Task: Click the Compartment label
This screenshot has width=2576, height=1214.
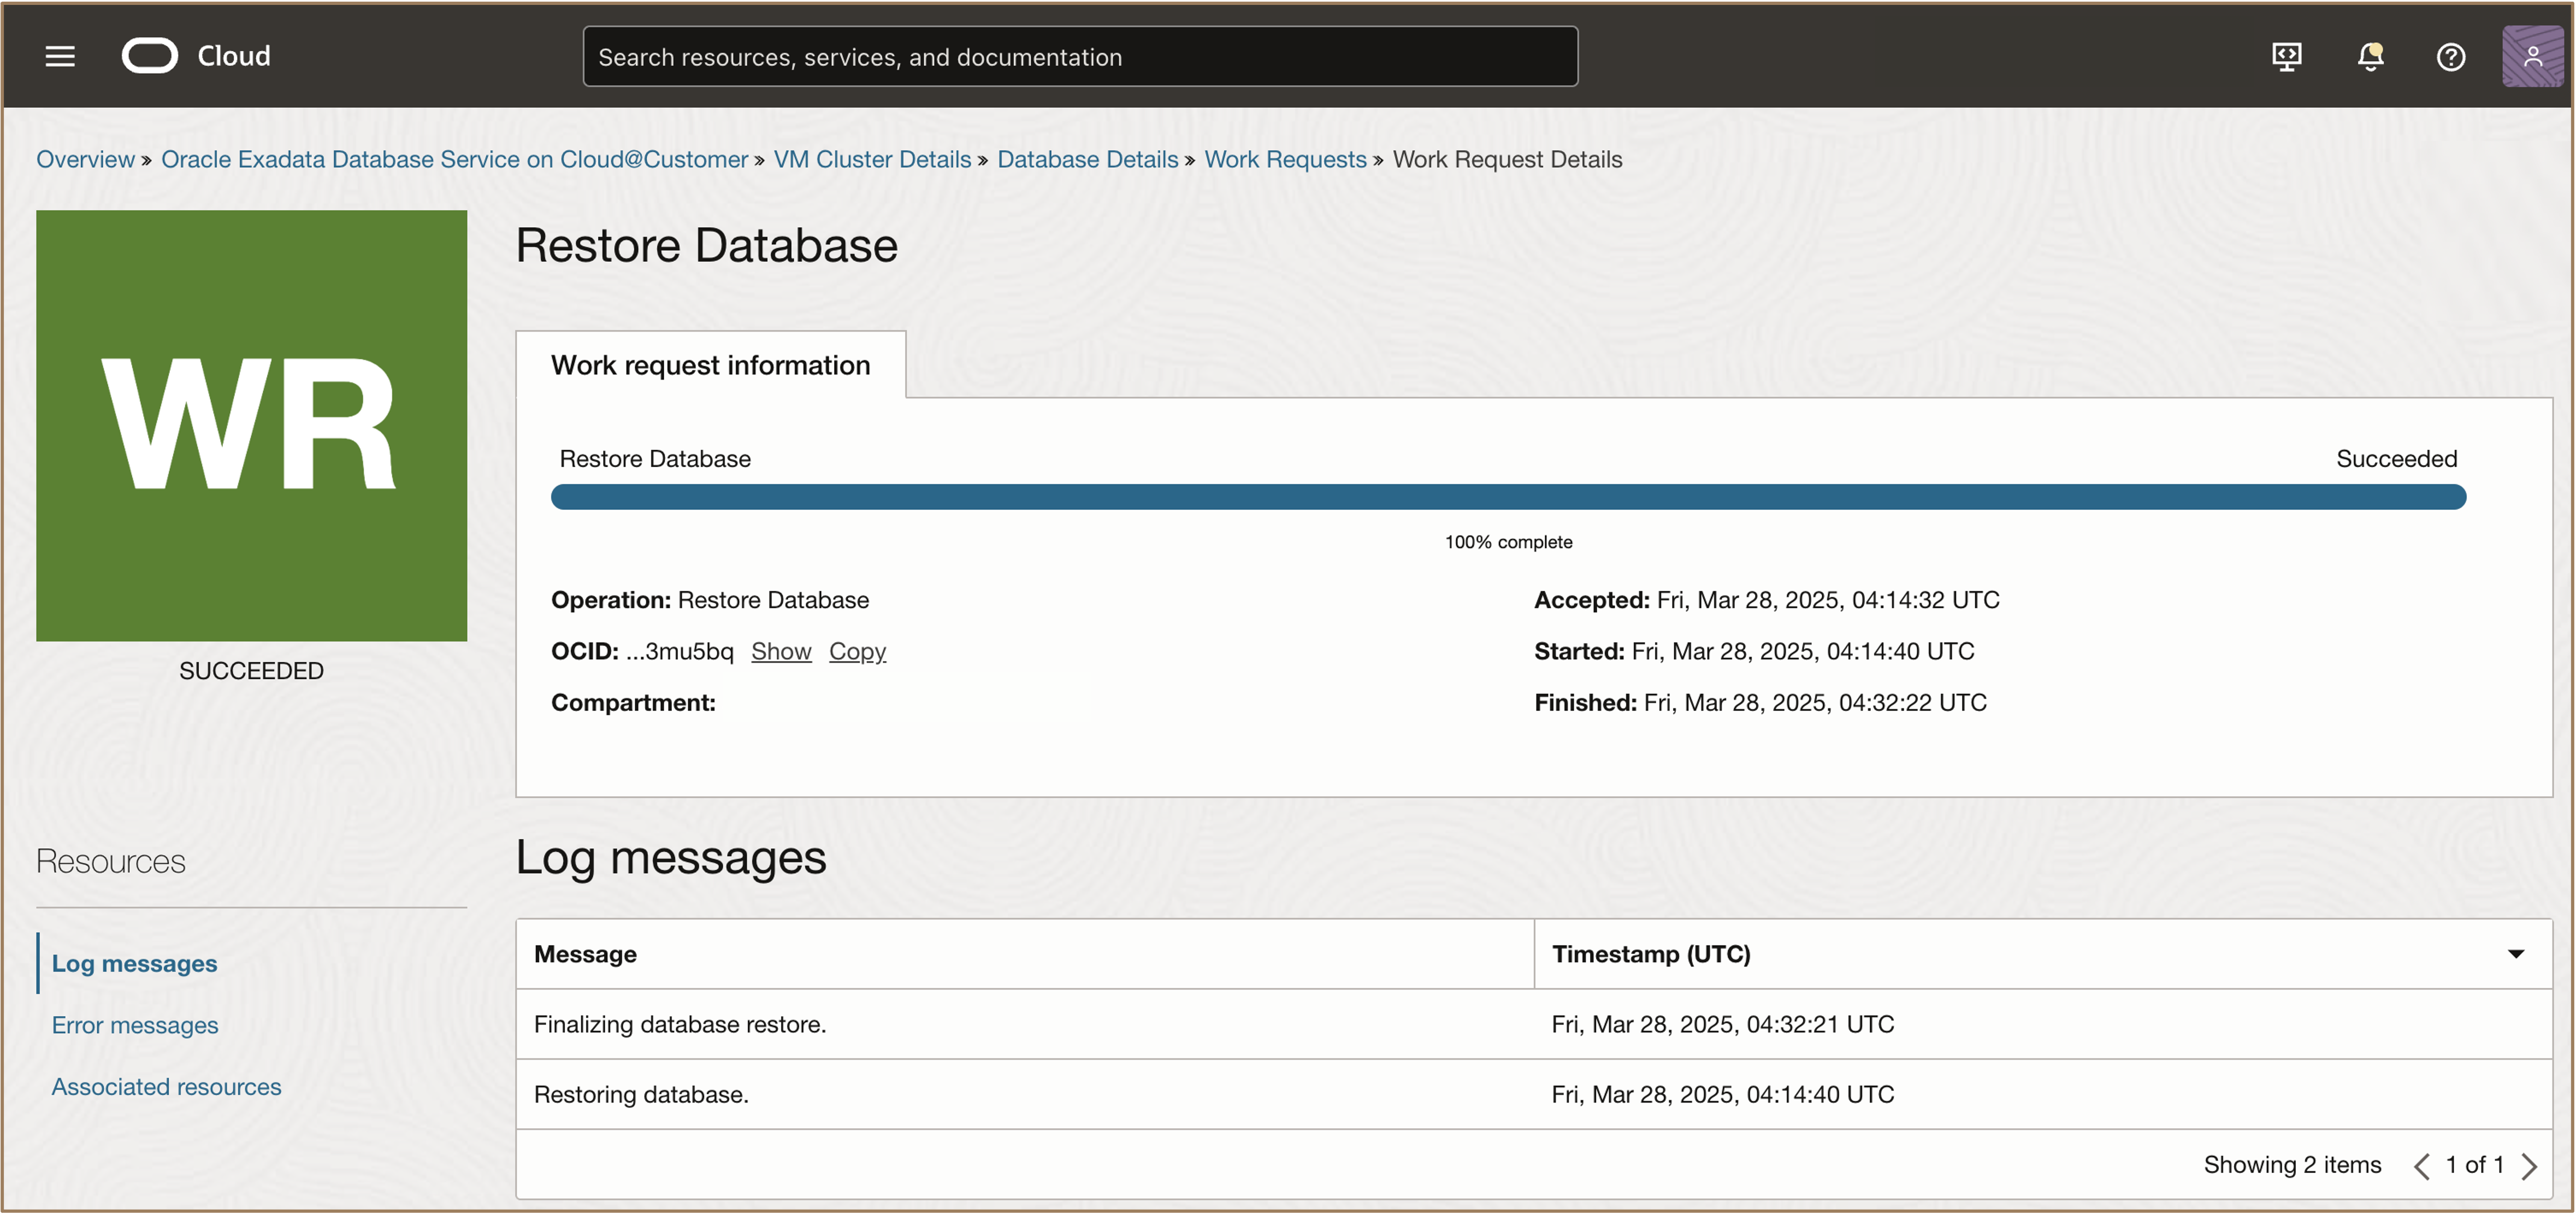Action: (x=633, y=702)
